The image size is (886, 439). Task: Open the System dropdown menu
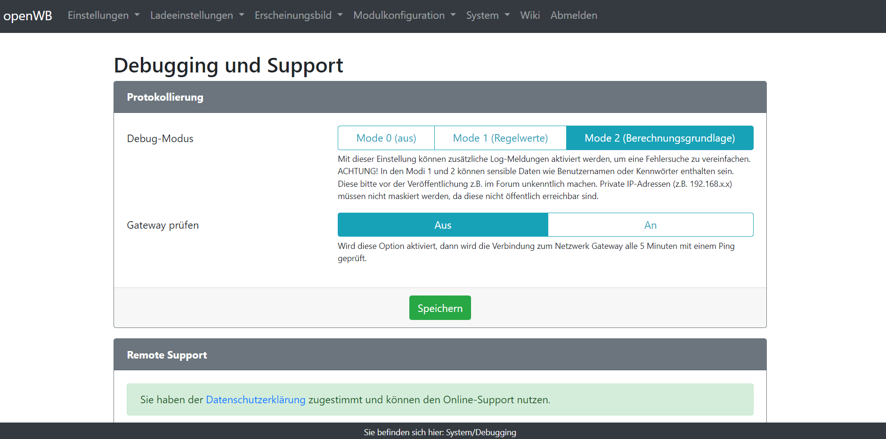click(488, 16)
